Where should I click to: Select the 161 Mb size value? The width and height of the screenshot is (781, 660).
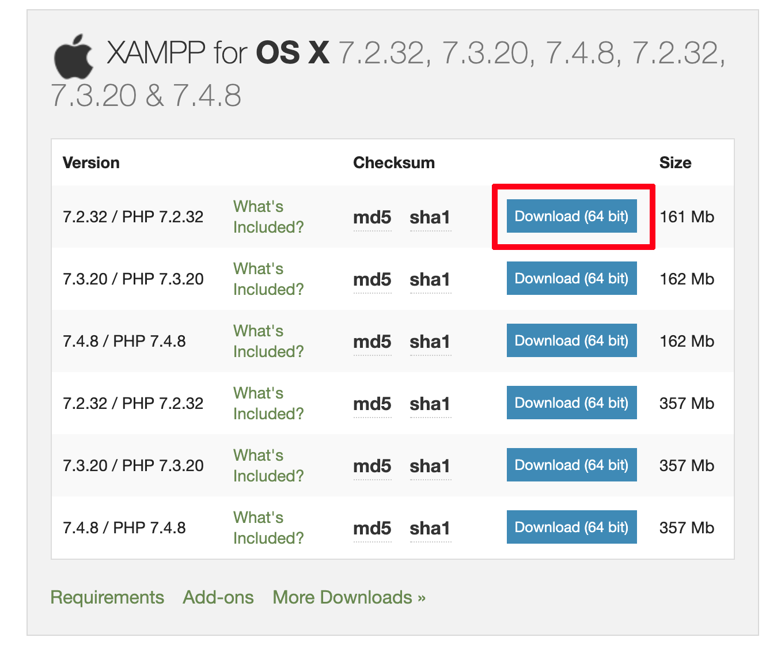coord(687,217)
